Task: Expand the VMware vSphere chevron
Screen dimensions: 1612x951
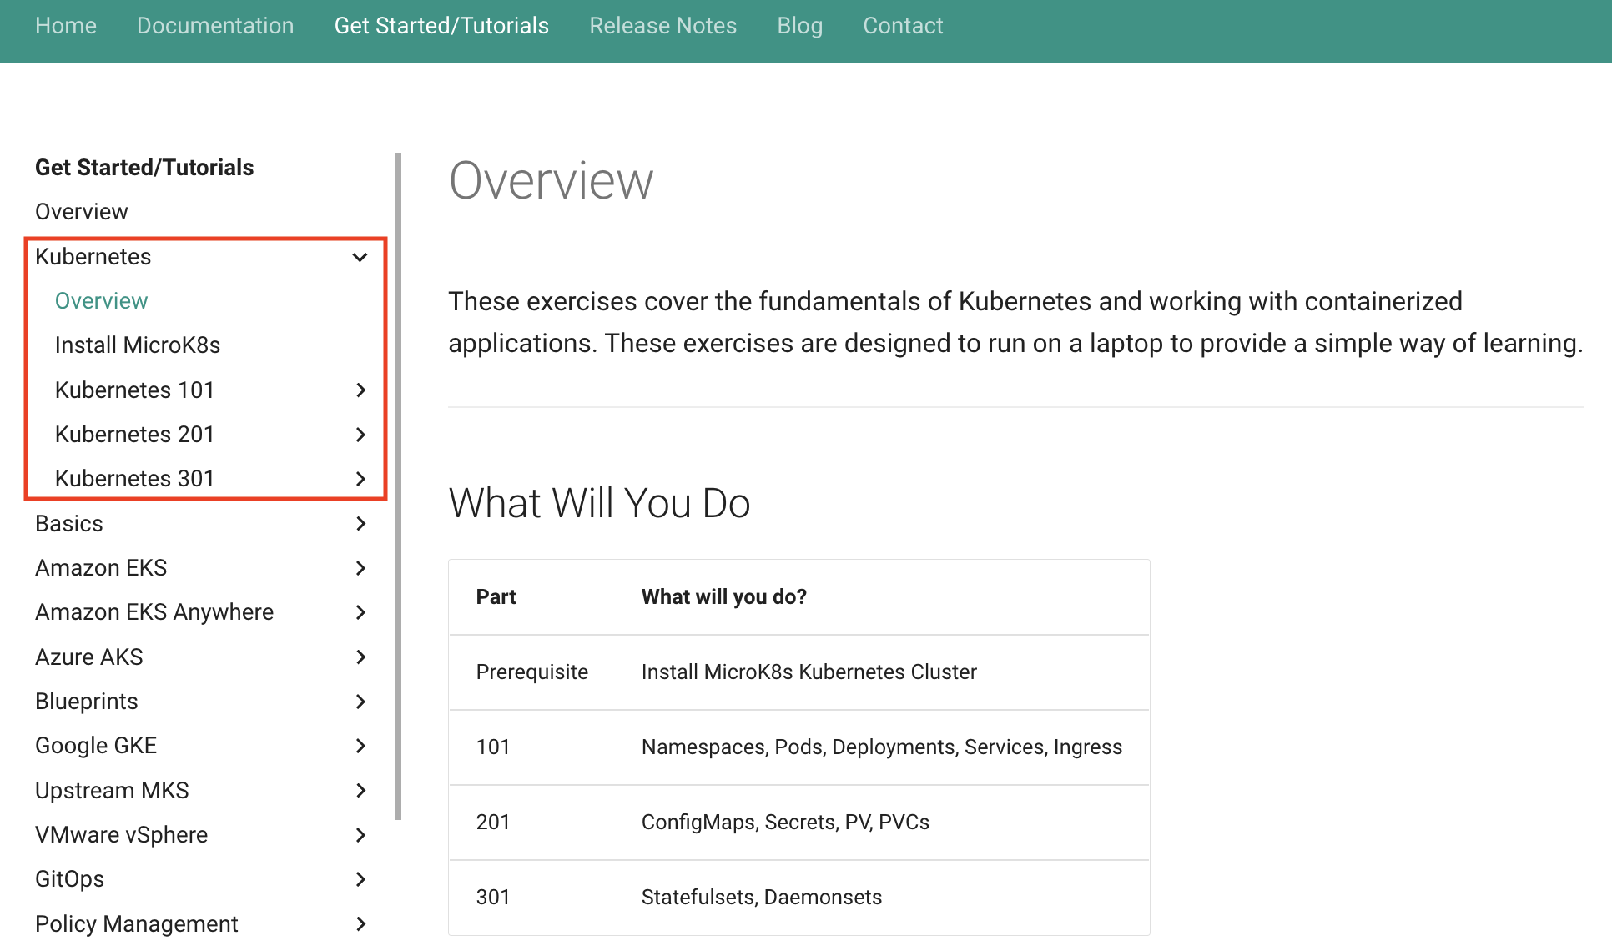Action: pos(360,835)
